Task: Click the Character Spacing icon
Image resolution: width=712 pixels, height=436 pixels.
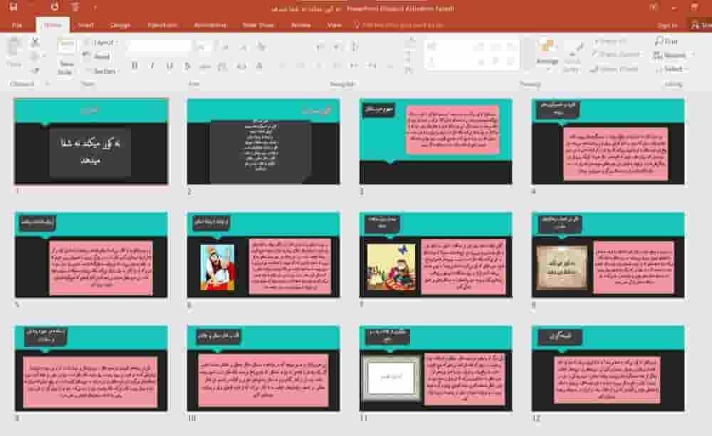Action: tap(222, 66)
